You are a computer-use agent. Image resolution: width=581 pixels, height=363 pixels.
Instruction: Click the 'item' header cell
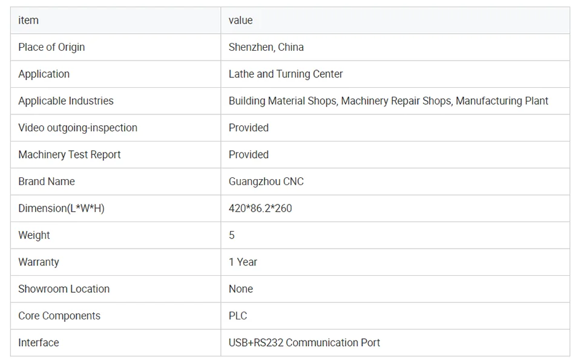pyautogui.click(x=28, y=21)
